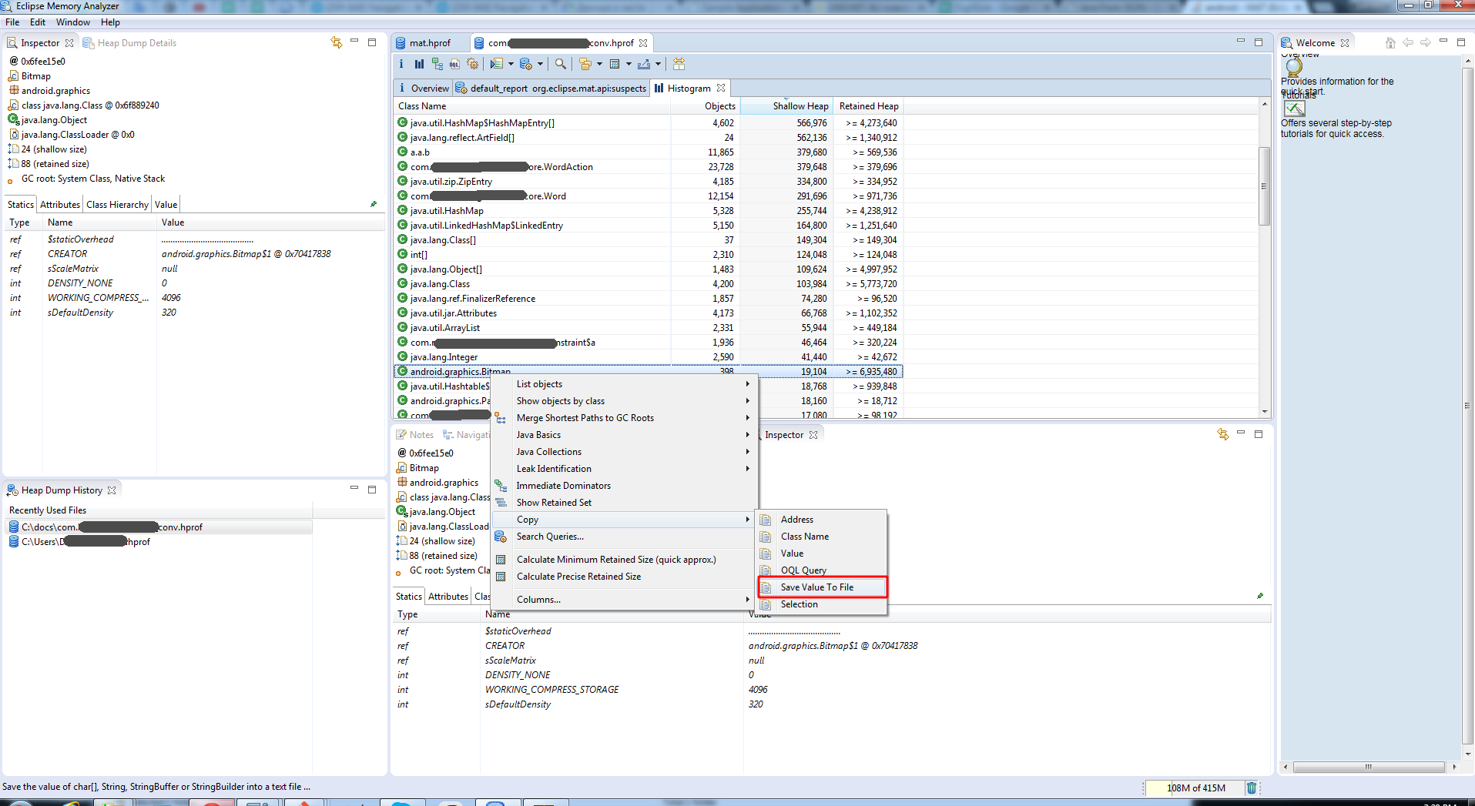
Task: Close the Welcome view tab
Action: pos(1345,43)
